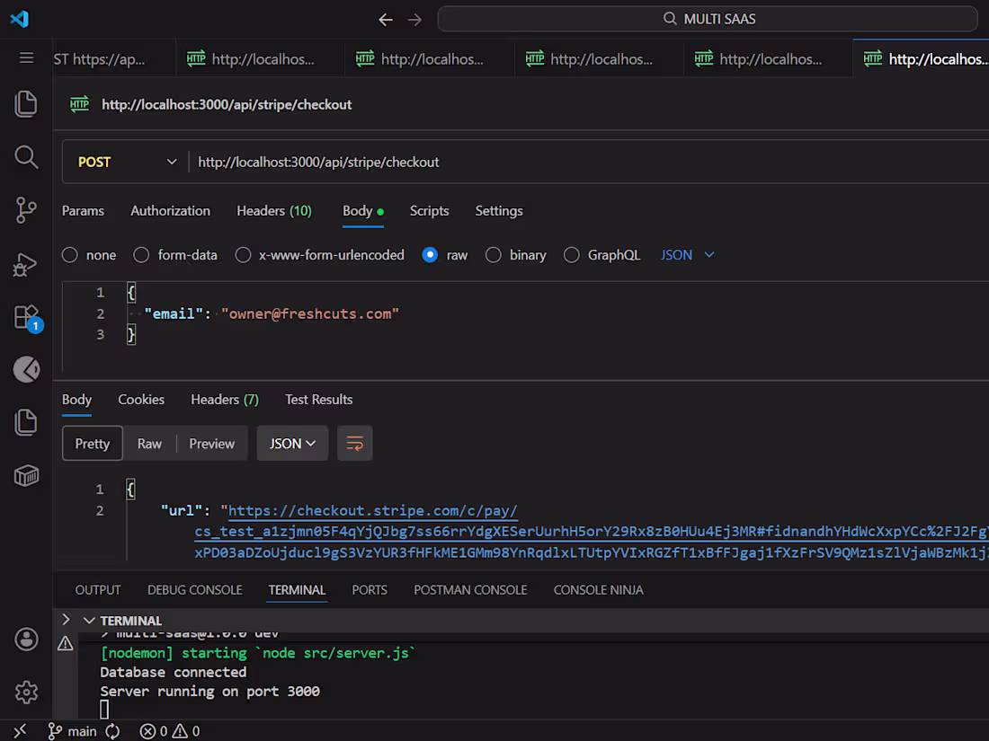
Task: Click the email line in request body editor
Action: 272,313
